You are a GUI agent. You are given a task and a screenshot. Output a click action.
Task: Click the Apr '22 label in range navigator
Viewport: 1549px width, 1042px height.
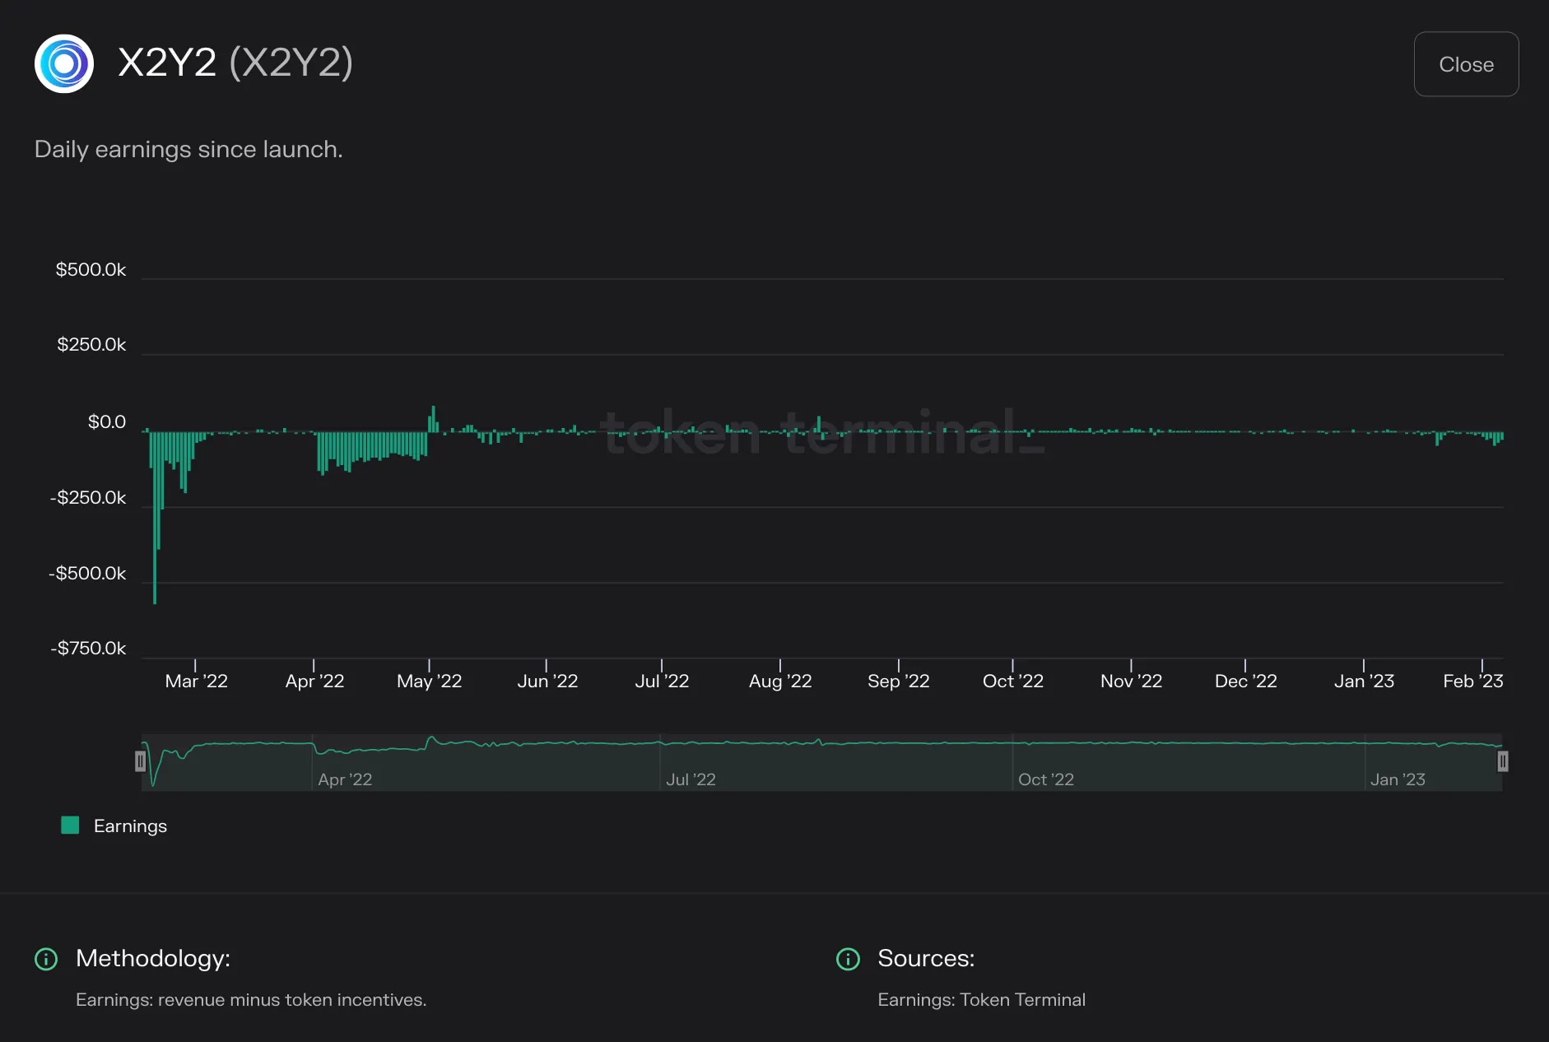[x=345, y=779]
